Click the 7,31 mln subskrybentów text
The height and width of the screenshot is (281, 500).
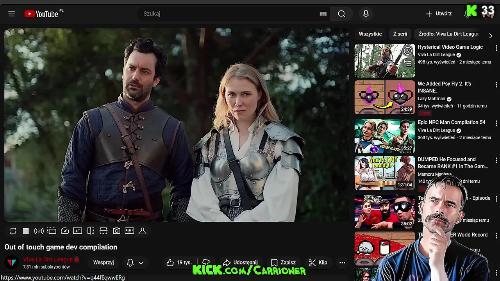[46, 267]
